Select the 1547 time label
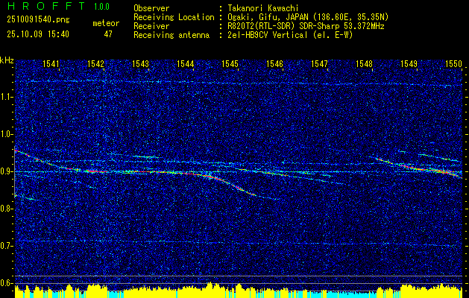 point(319,63)
